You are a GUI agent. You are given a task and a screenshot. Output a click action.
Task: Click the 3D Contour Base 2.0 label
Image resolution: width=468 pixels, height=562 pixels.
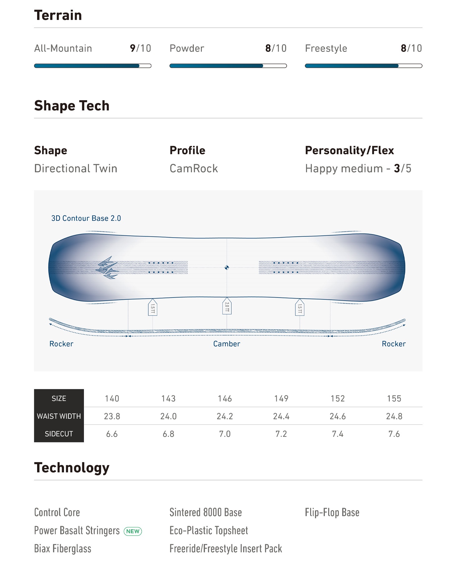point(86,218)
